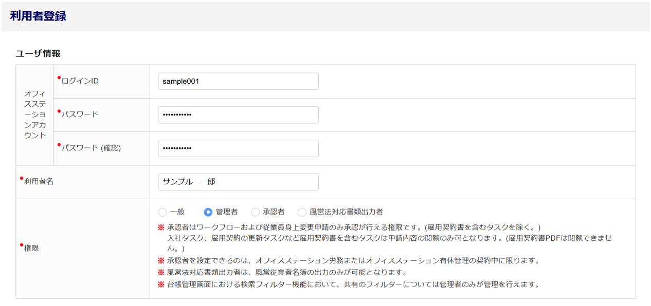
Task: Click the オフィスステーションアカウント group cell
Action: (34, 114)
